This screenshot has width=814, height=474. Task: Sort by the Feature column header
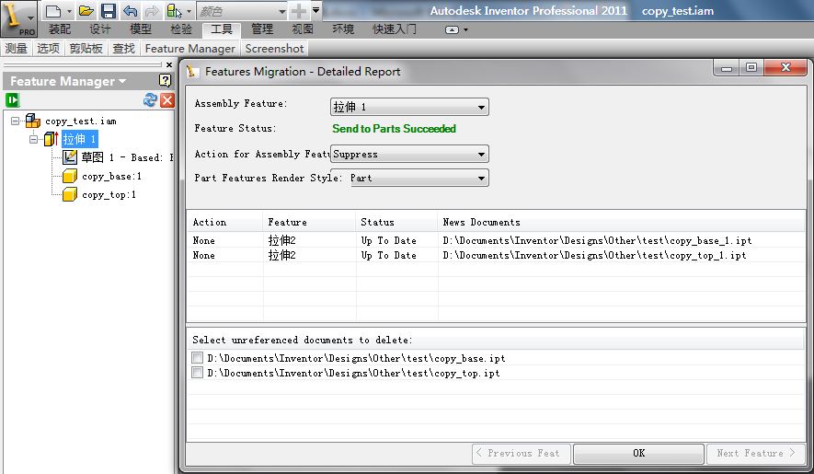pyautogui.click(x=309, y=222)
